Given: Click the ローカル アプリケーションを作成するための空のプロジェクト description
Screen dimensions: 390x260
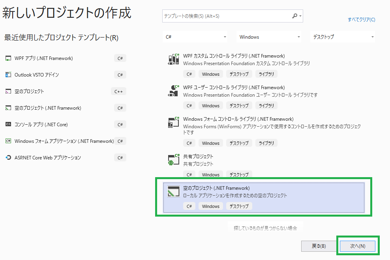Looking at the screenshot, I should point(235,196).
